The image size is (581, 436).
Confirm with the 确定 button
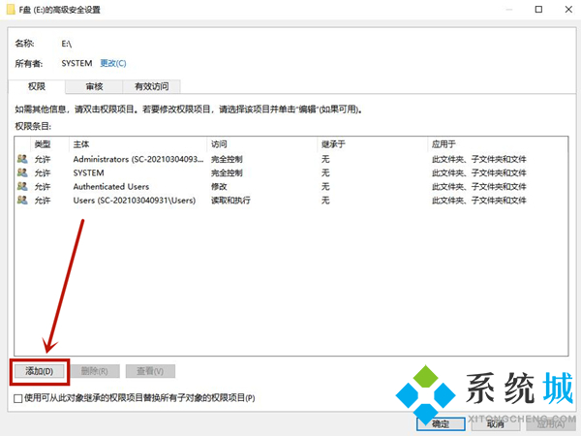click(x=441, y=423)
